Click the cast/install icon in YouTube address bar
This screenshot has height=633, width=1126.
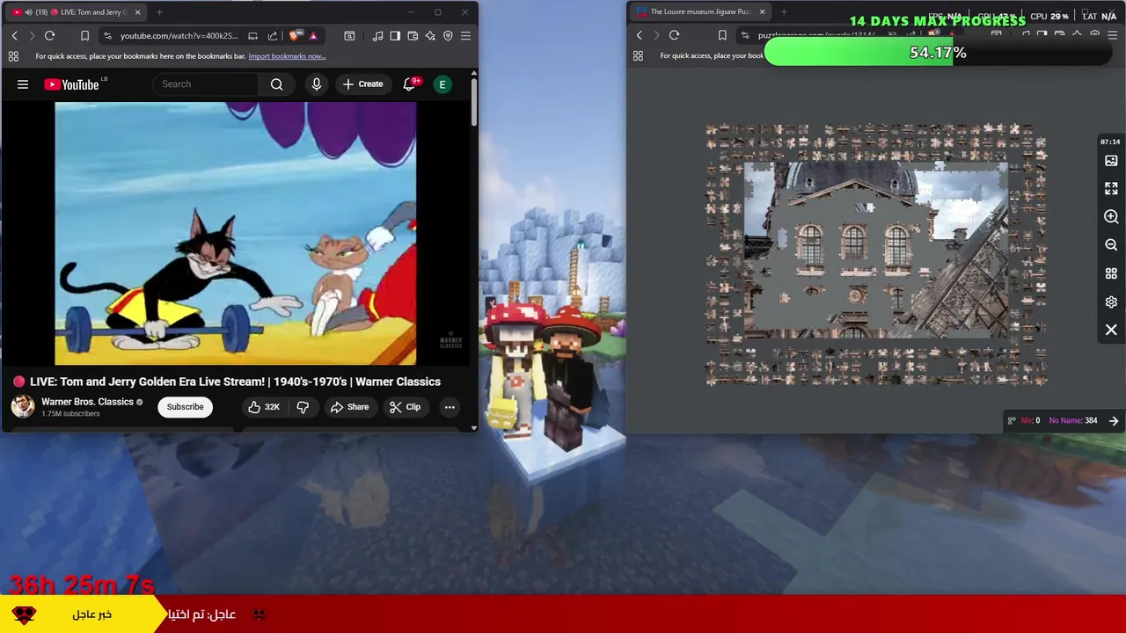click(253, 36)
